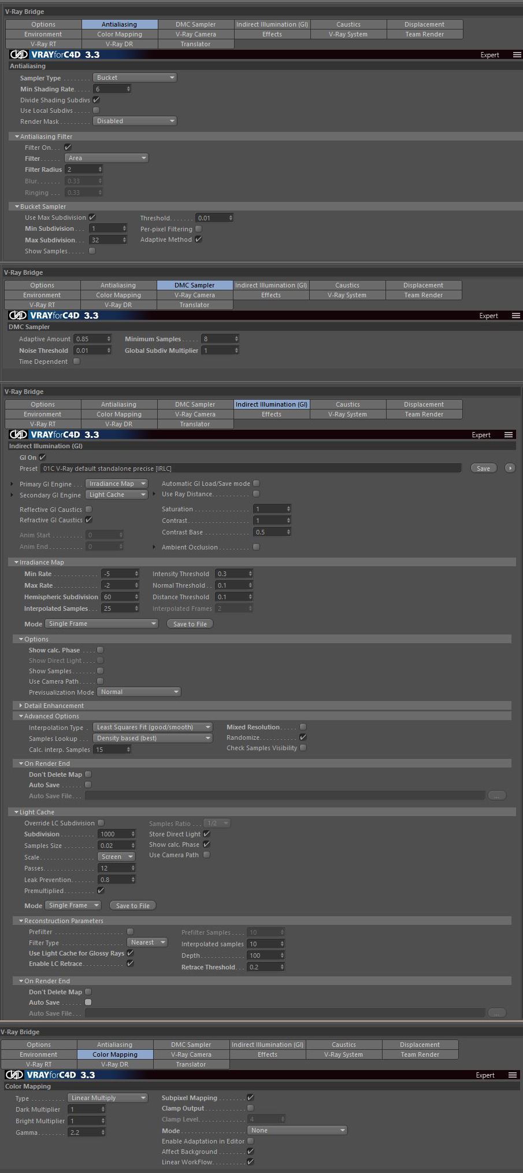The width and height of the screenshot is (523, 1173).
Task: Enable Reflective GI Caustics
Action: (88, 510)
